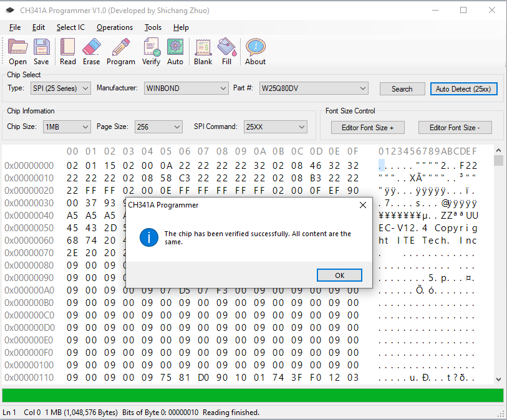Run the Blank check icon
This screenshot has height=420, width=507.
coord(203,52)
